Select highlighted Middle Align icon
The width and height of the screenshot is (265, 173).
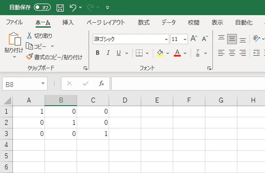click(232, 39)
